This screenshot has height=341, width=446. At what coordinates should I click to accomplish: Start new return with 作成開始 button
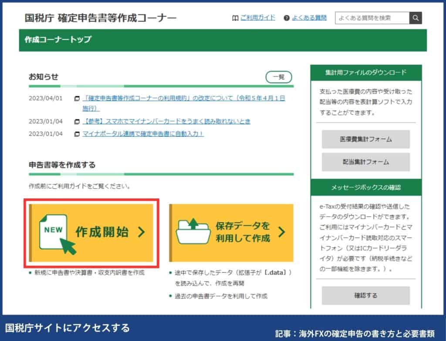[x=91, y=233]
